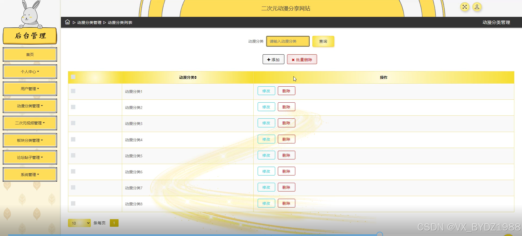The image size is (522, 236).
Task: Click the 后台管理 logo sign
Action: point(30,36)
